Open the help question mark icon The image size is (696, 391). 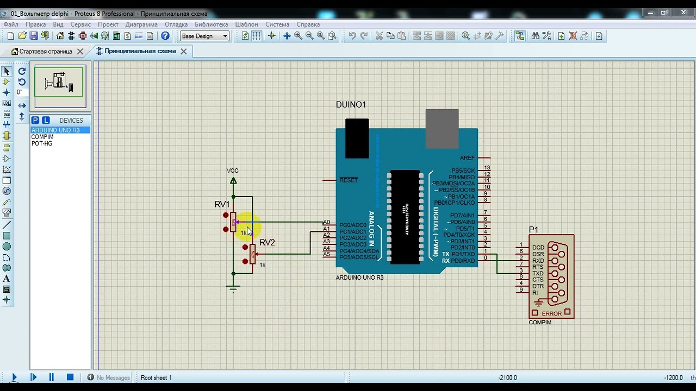pos(165,36)
